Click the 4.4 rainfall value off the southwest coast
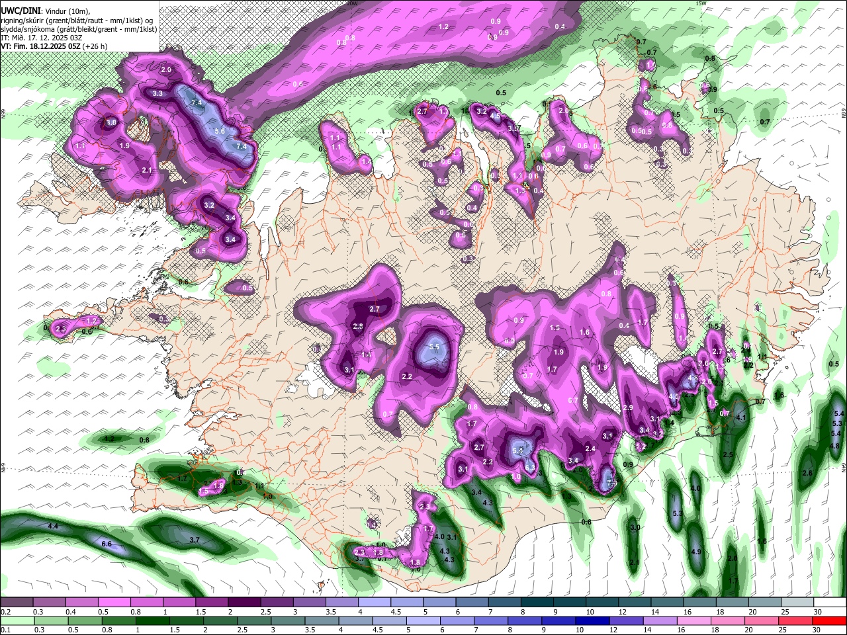The height and width of the screenshot is (635, 847). [x=54, y=526]
